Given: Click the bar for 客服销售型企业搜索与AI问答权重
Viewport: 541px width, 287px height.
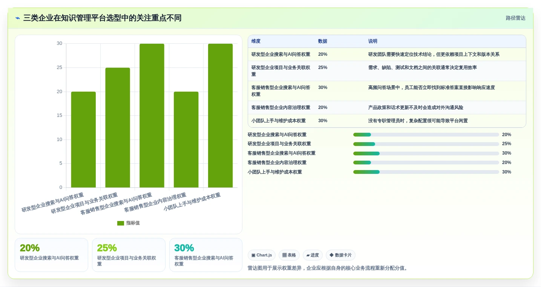Looking at the screenshot, I should click(x=152, y=115).
